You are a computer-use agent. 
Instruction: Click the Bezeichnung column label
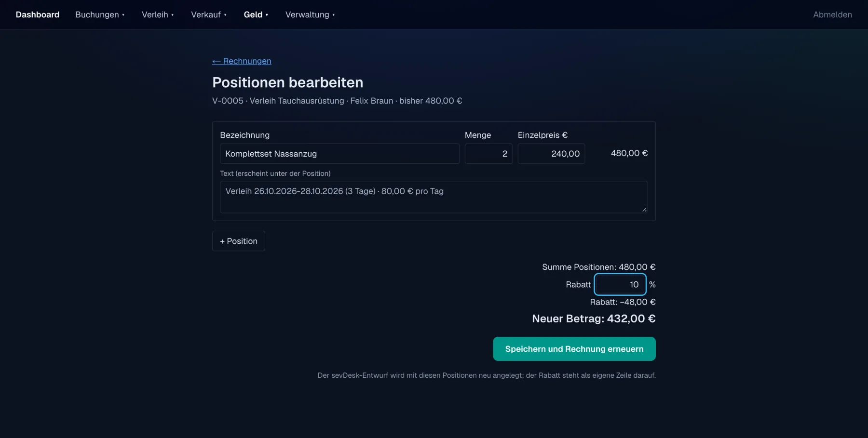pyautogui.click(x=245, y=135)
